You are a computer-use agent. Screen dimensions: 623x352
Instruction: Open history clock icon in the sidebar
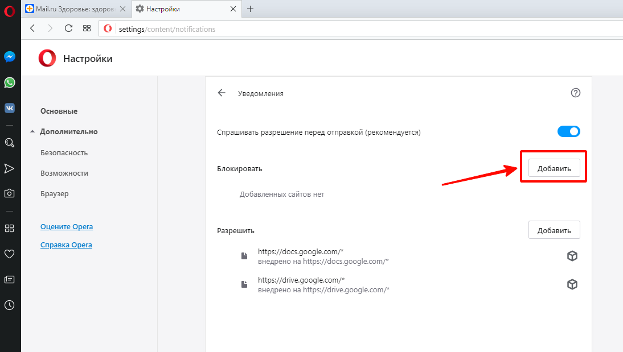(x=10, y=305)
